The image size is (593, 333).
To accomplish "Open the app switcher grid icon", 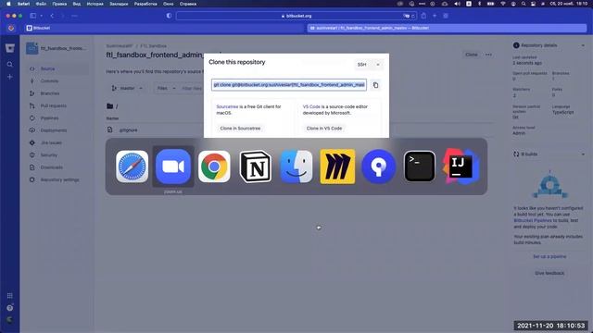I will click(x=10, y=296).
